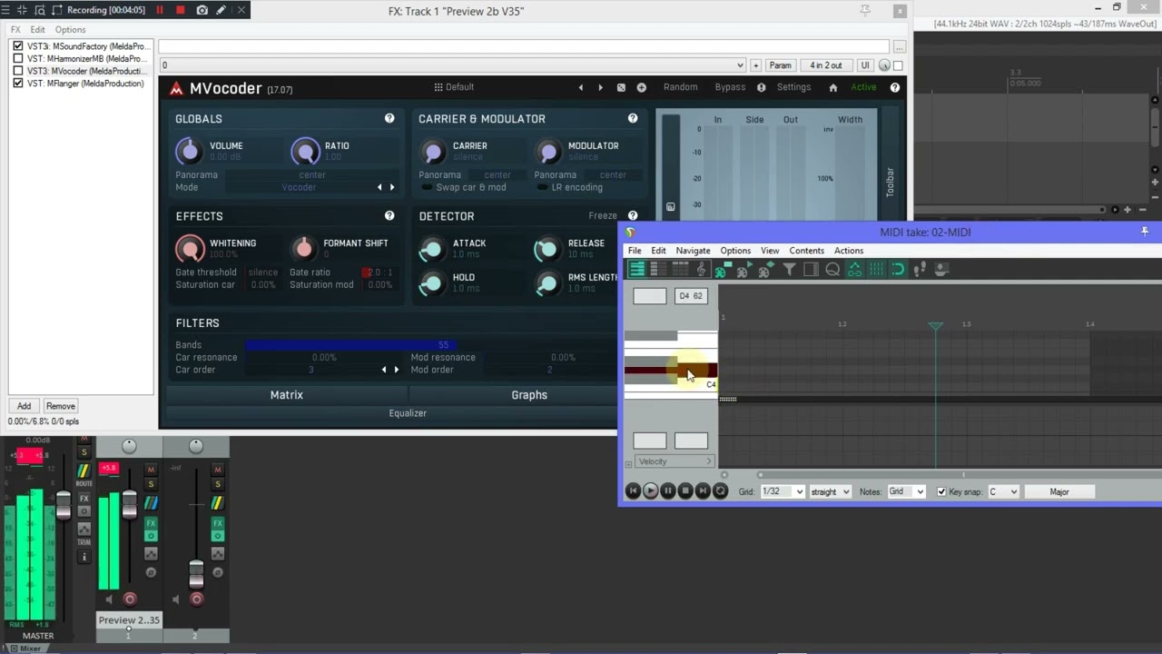
Task: Toggle step input footprints icon
Action: tap(920, 269)
